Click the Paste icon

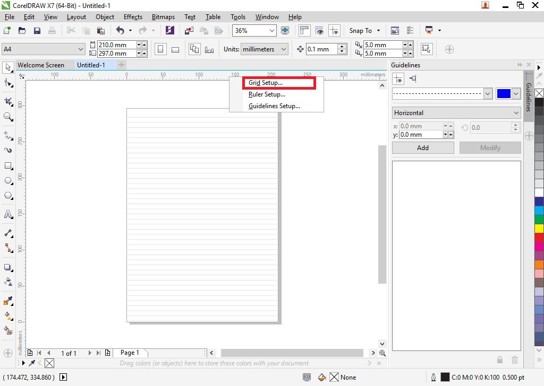100,30
